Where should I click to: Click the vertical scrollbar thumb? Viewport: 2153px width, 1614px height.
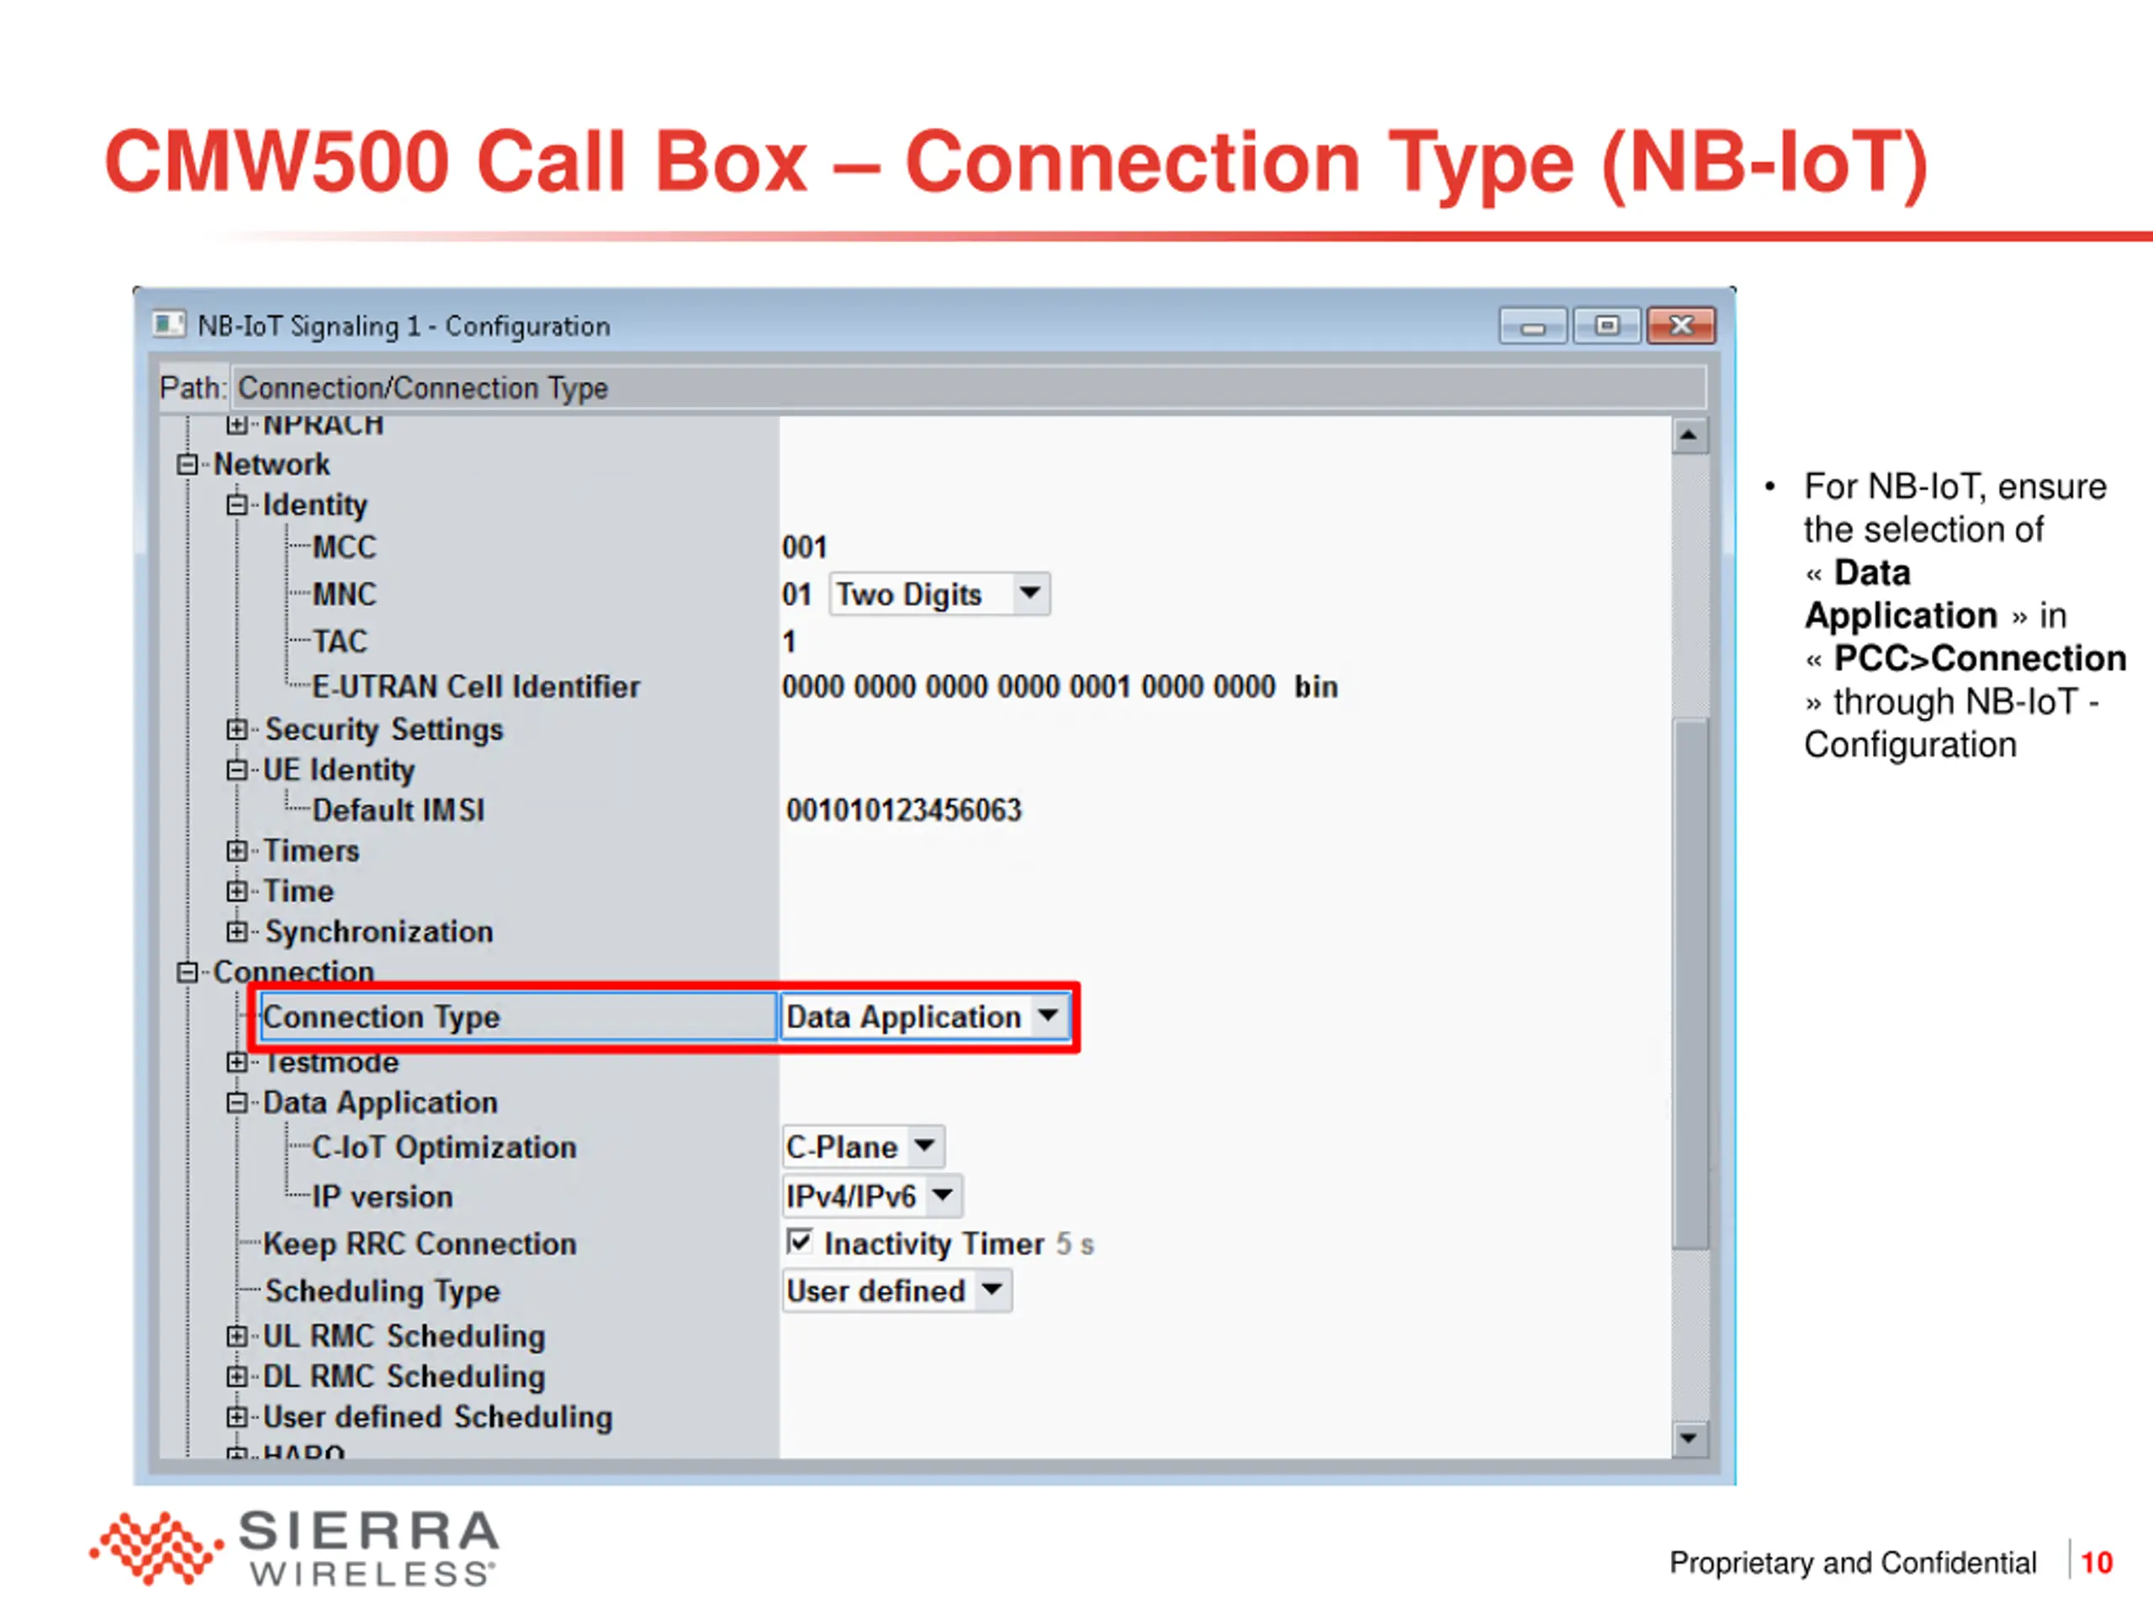[1690, 984]
